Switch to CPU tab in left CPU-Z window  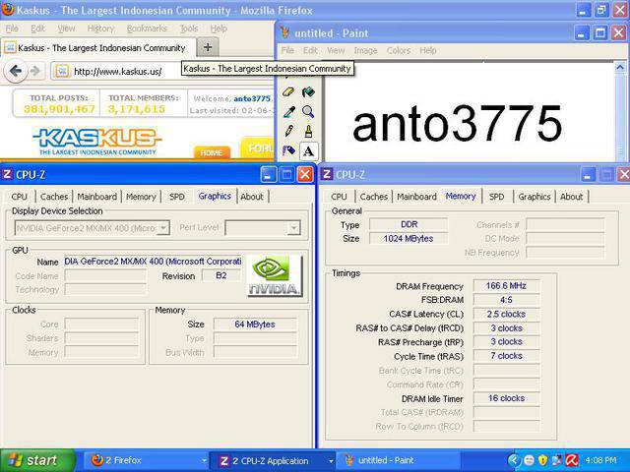20,197
